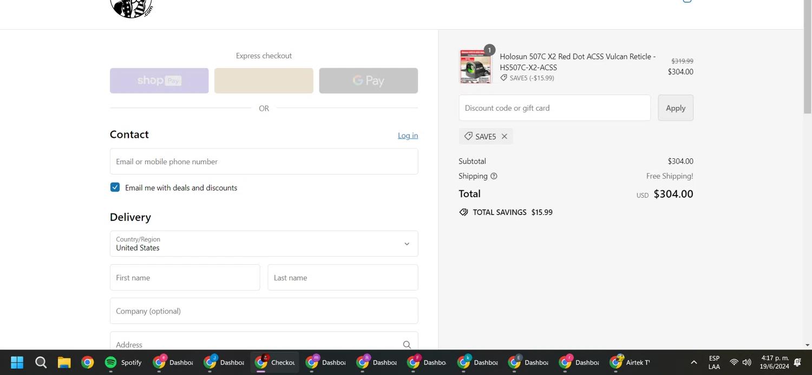812x375 pixels.
Task: Pay with Shop Pay express checkout
Action: coord(159,81)
